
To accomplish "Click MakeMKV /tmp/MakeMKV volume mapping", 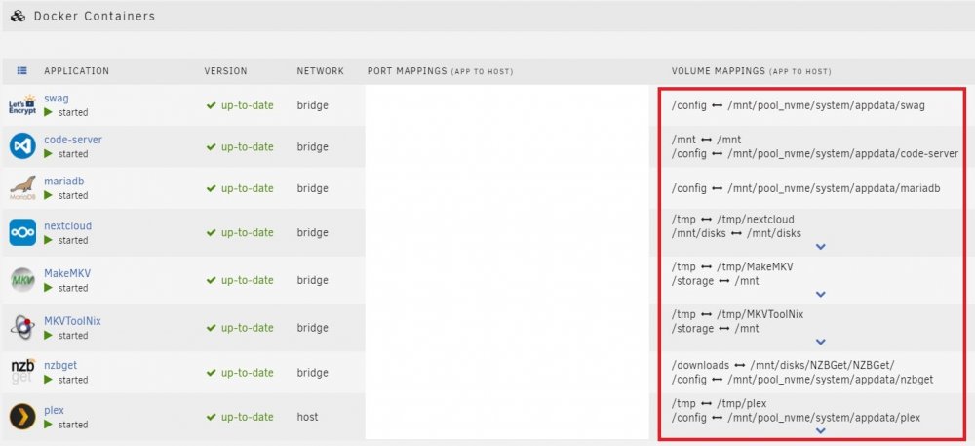I will pos(732,266).
